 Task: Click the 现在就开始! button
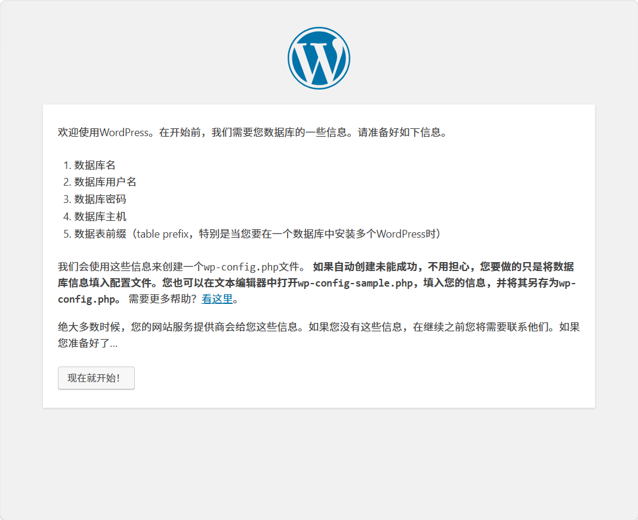96,378
